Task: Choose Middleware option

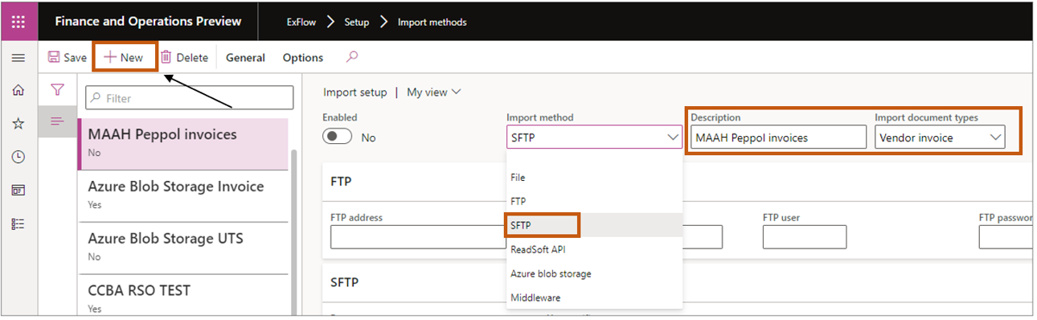Action: point(595,297)
